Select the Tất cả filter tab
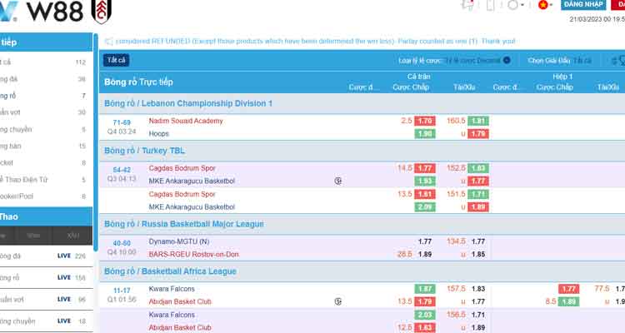 (117, 60)
